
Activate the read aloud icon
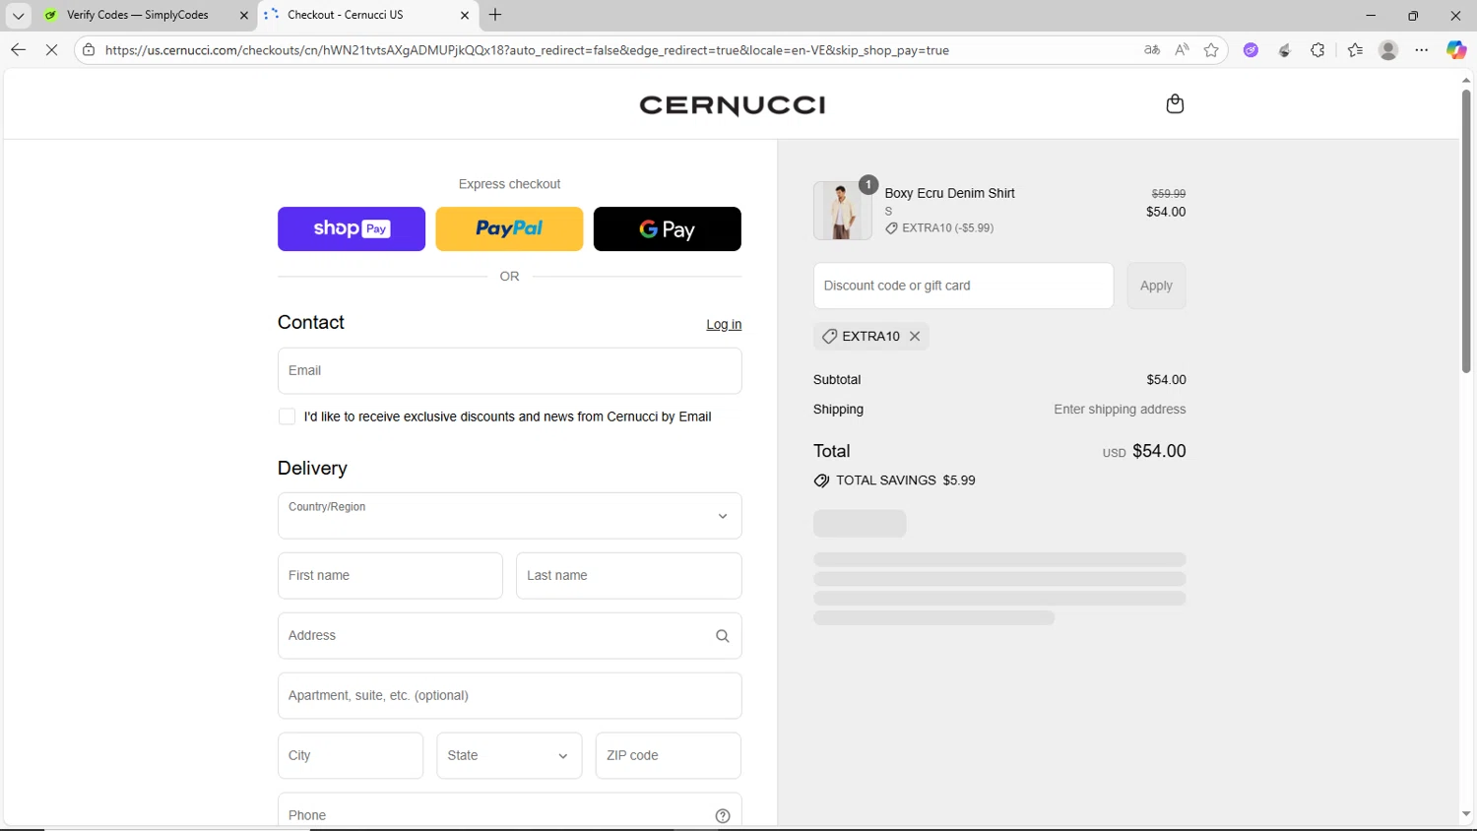[x=1182, y=49]
